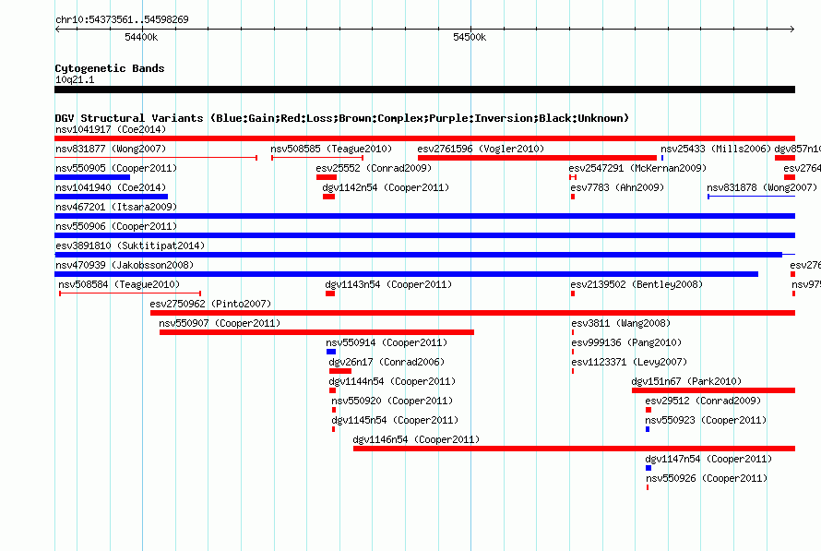Select dgv1143n54 (Cooper2011) variant label
Image resolution: width=821 pixels, height=551 pixels.
point(388,284)
